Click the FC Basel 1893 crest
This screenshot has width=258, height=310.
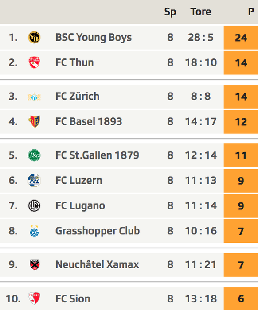(34, 121)
